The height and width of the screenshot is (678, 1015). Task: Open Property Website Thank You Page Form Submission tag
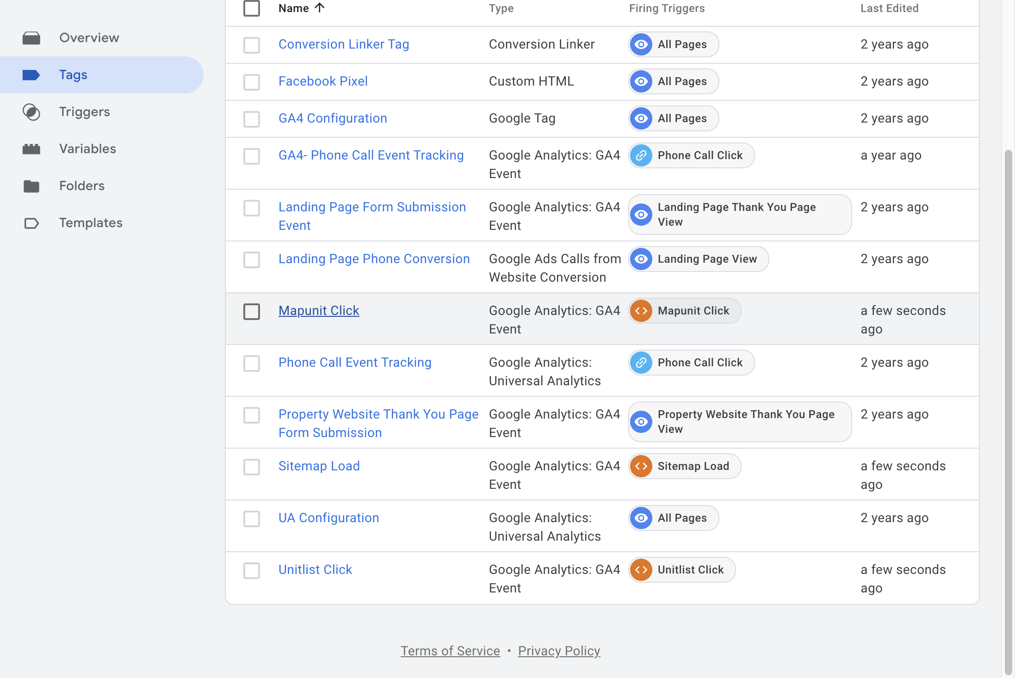pos(378,424)
